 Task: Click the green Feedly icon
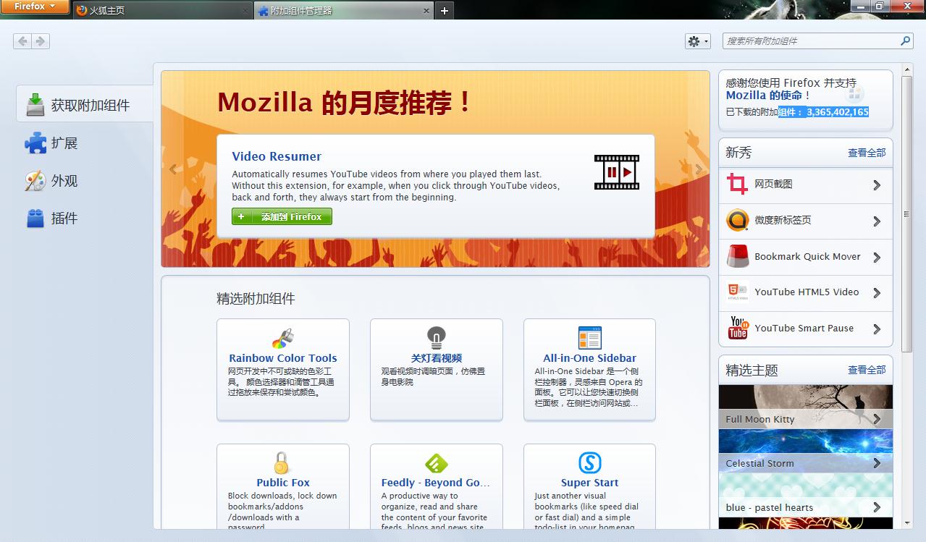[x=437, y=463]
